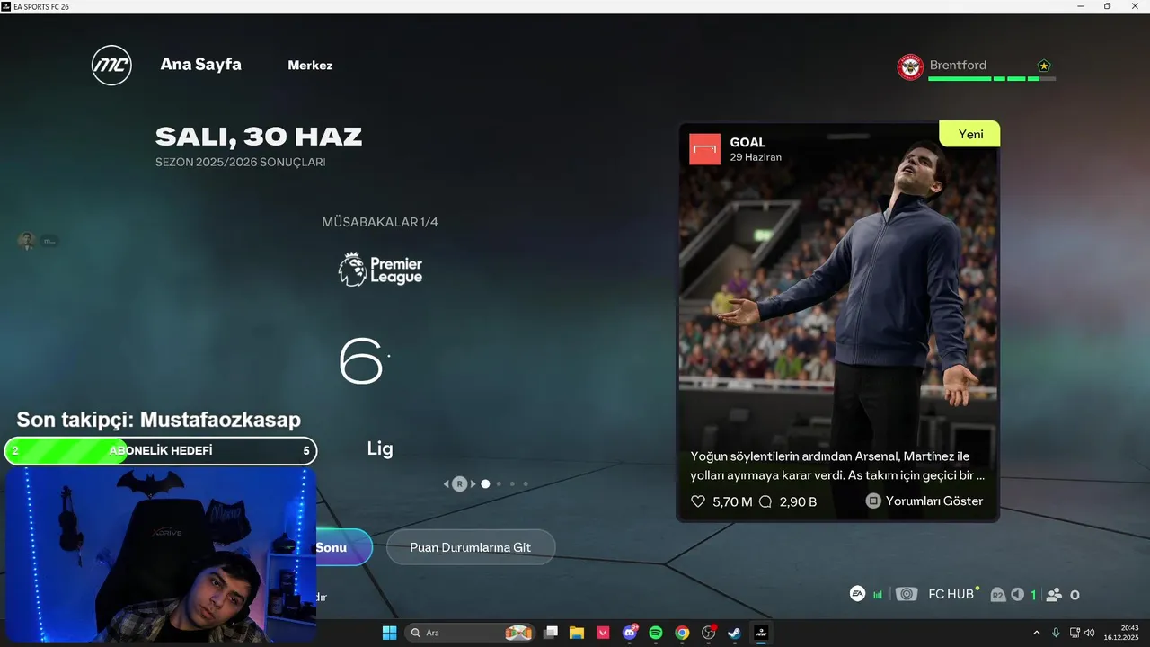This screenshot has width=1150, height=647.
Task: Select the third pager dot
Action: coord(513,484)
